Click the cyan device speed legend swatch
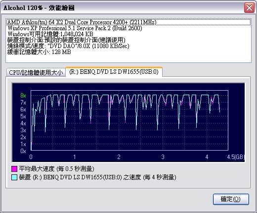The width and height of the screenshot is (257, 213). (14, 177)
